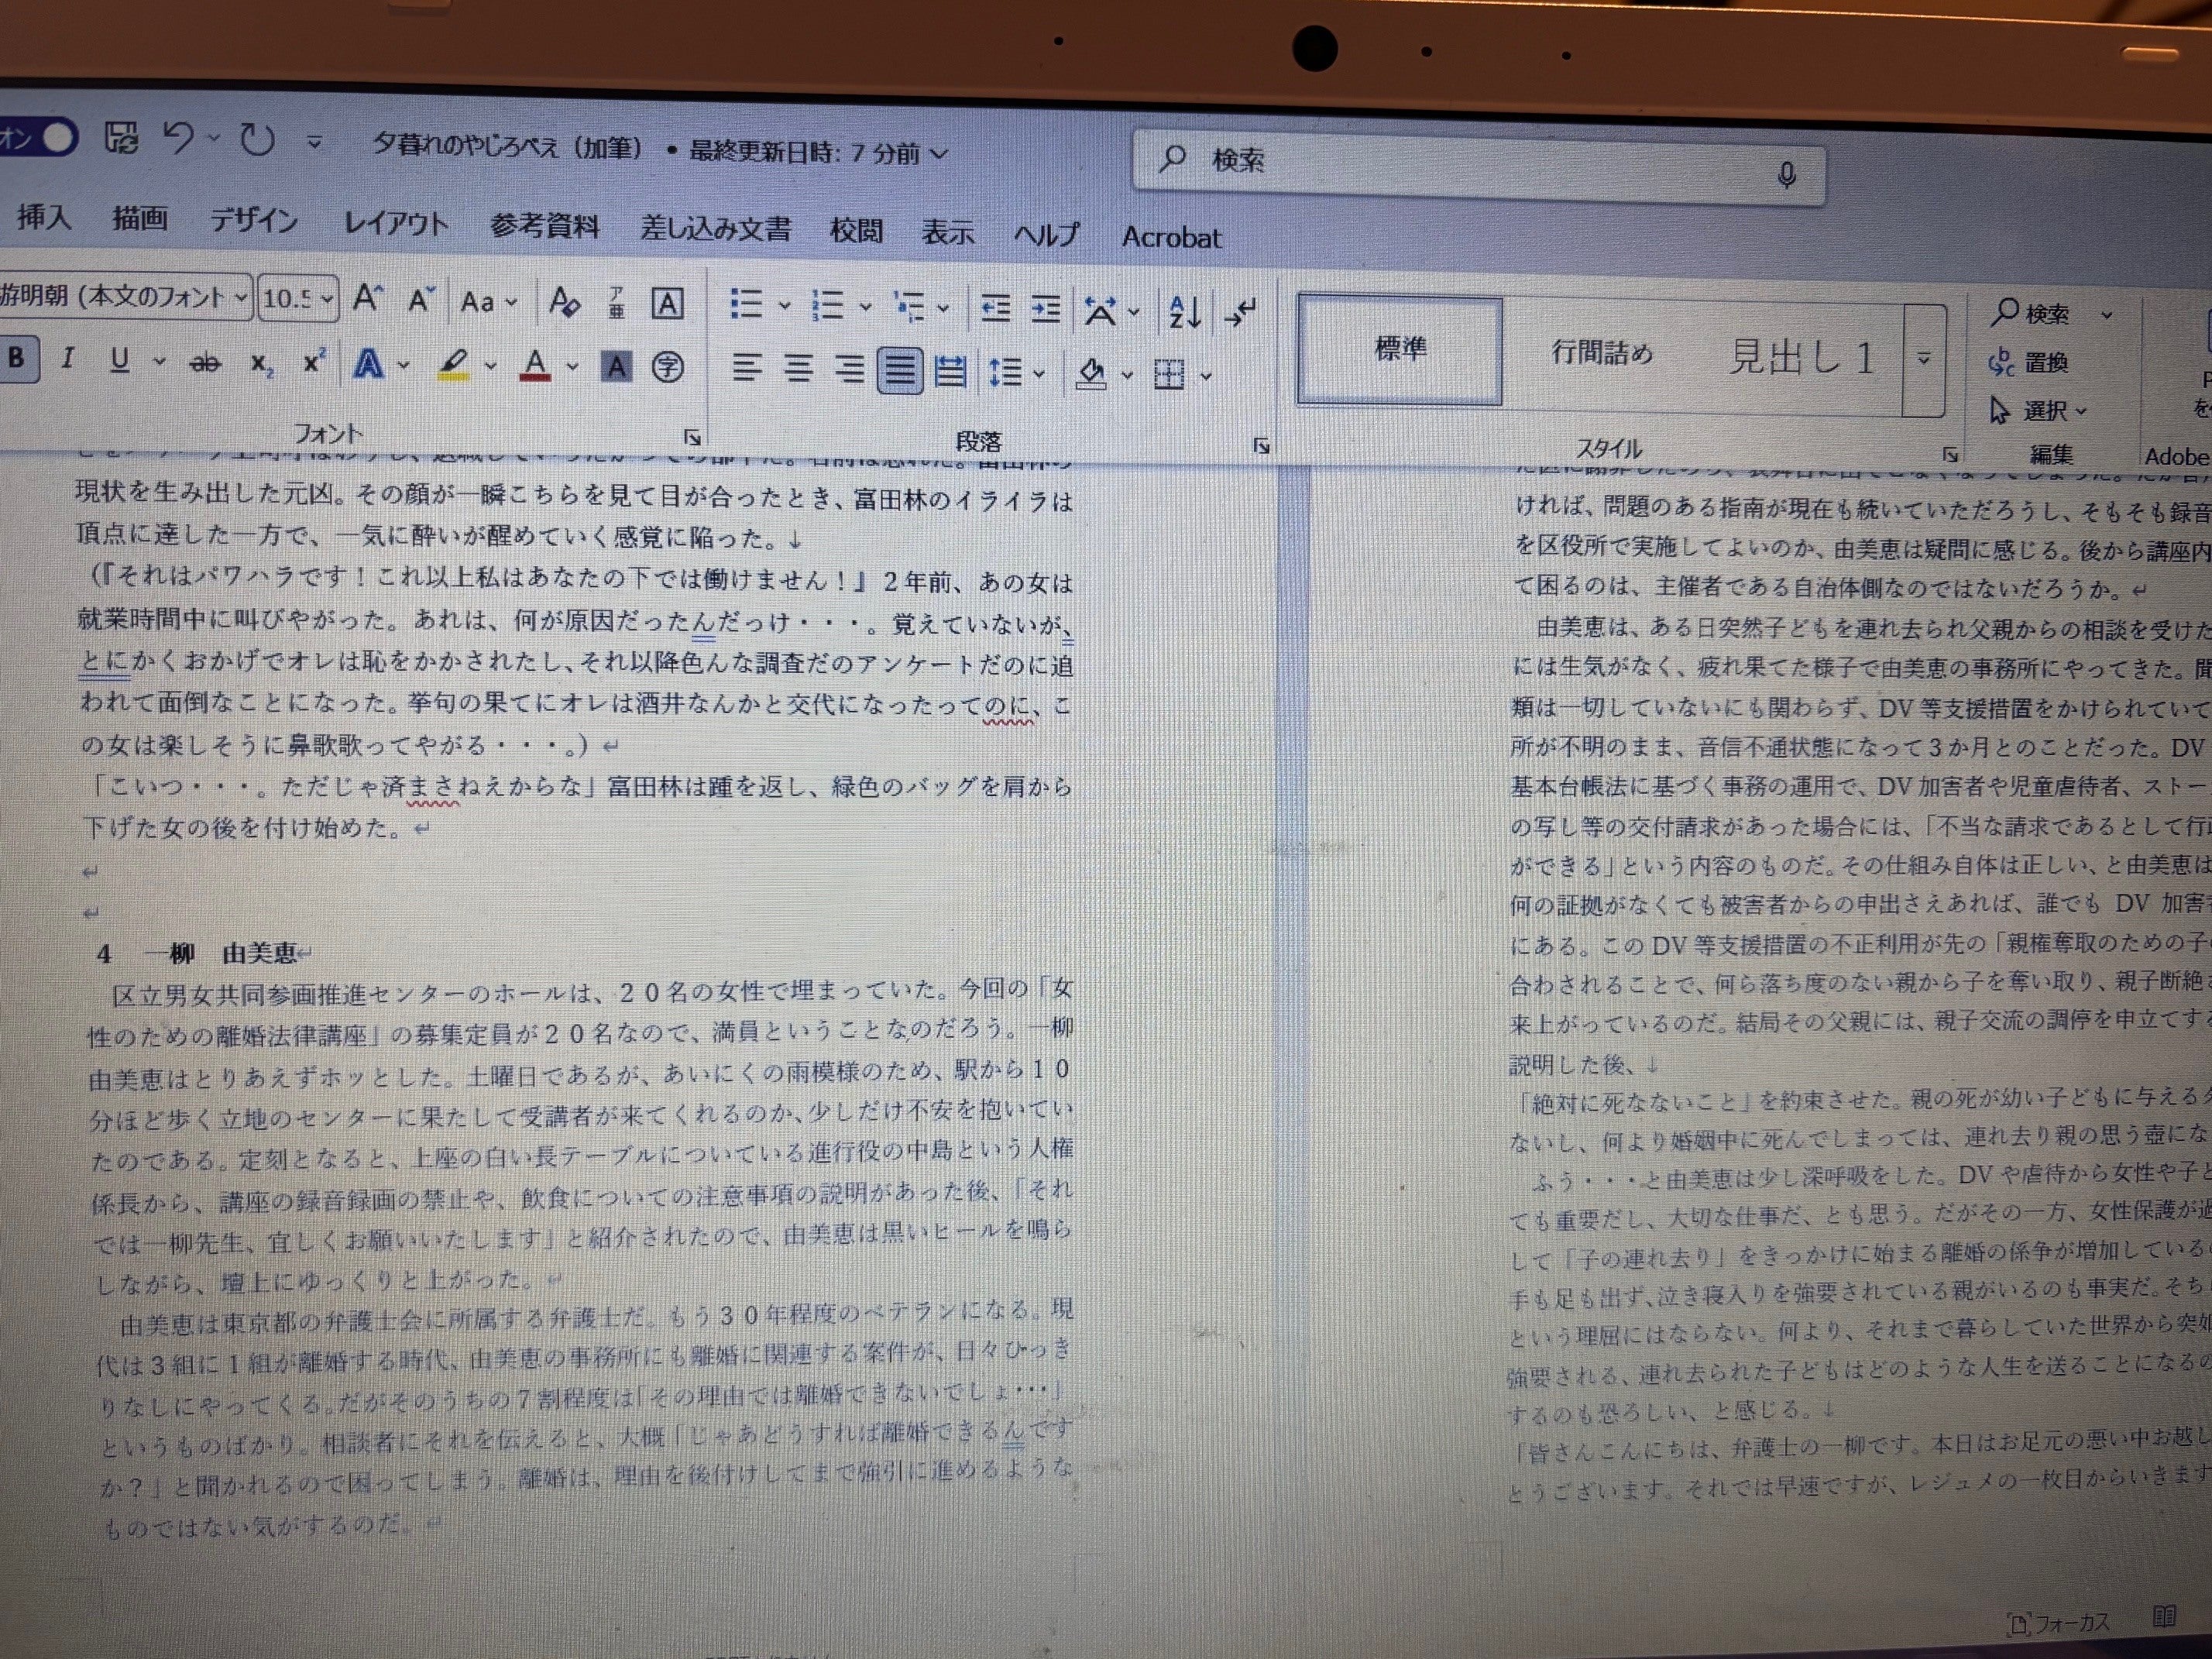Click the Redo icon
This screenshot has height=1659, width=2212.
pyautogui.click(x=258, y=140)
